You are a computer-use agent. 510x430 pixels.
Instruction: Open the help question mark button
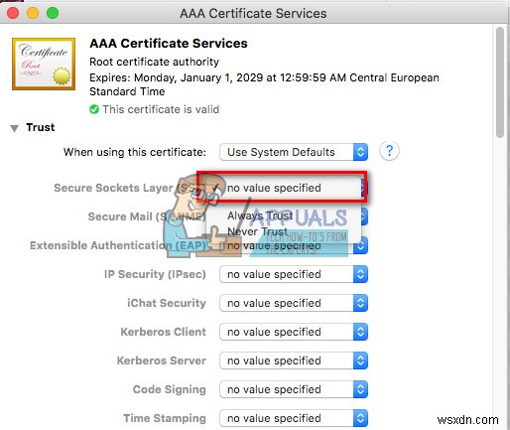pos(389,151)
